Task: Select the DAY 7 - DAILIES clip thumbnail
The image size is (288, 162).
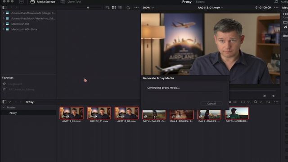Action: point(209,114)
